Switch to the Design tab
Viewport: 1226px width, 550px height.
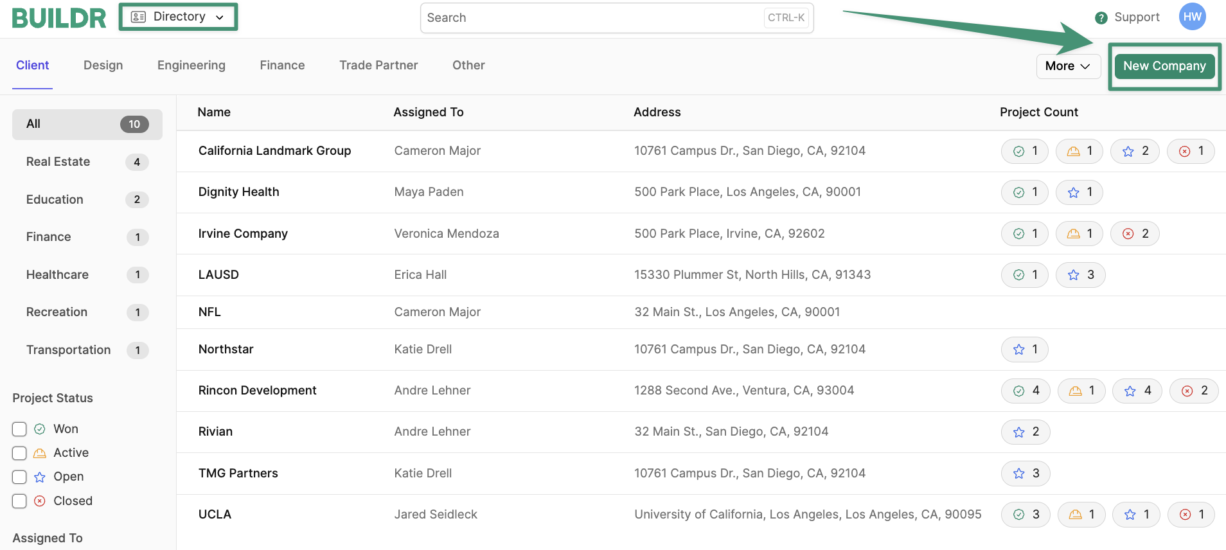(x=103, y=66)
